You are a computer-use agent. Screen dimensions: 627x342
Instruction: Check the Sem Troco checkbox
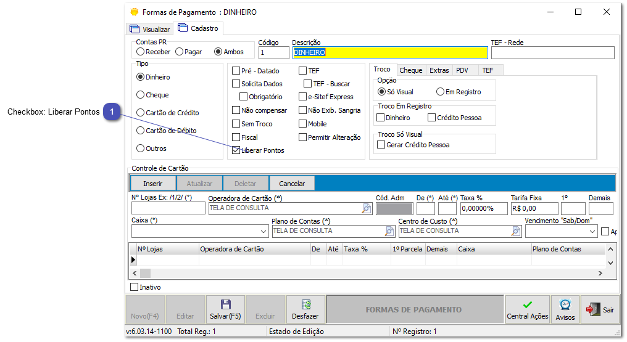(236, 124)
